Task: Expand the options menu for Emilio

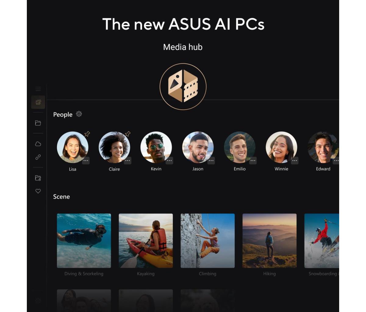Action: pyautogui.click(x=253, y=161)
